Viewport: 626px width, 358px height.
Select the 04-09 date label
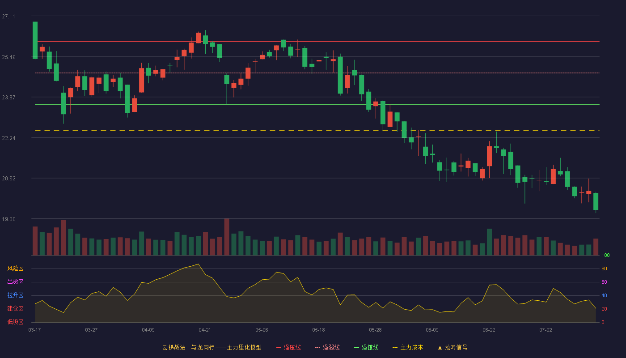[148, 330]
